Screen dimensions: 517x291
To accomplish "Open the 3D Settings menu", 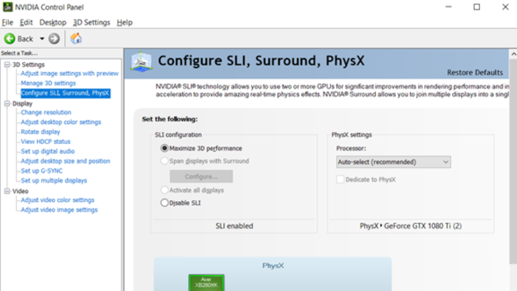I will point(91,22).
